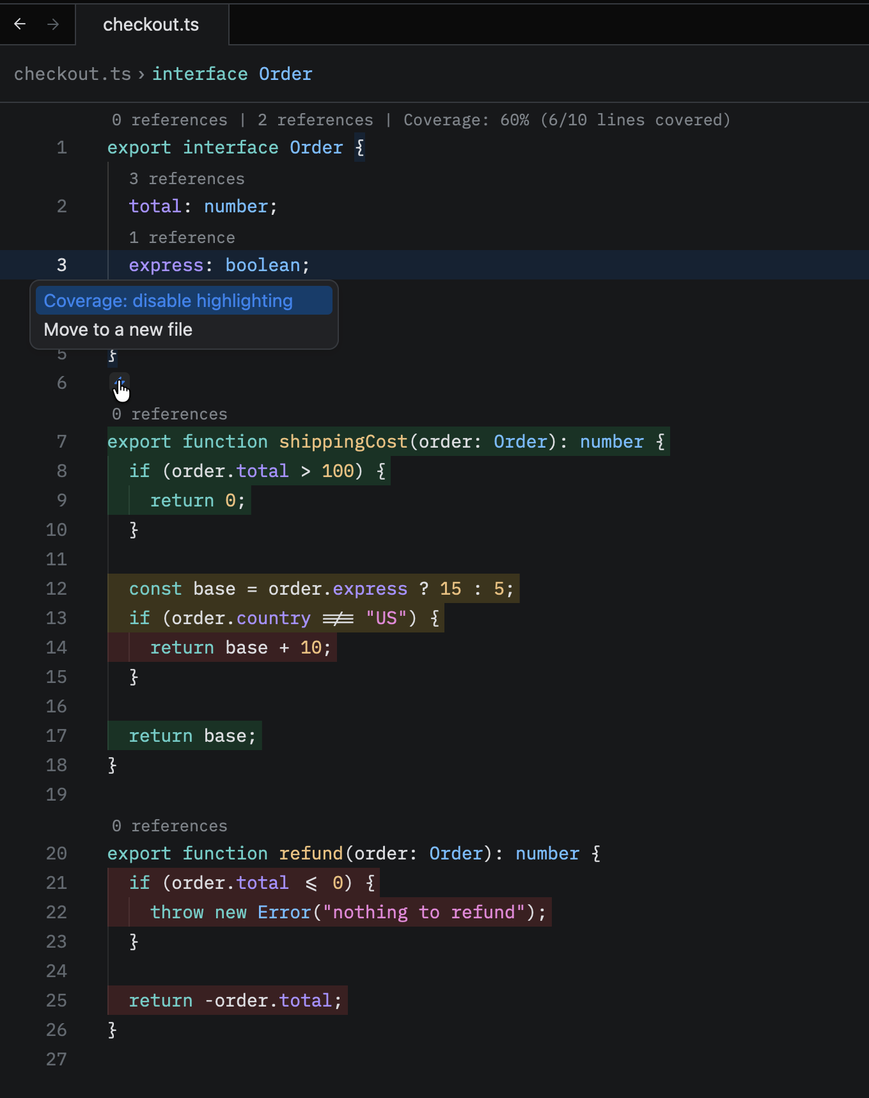The image size is (869, 1098).
Task: Click 'throw' keyword on line 22
Action: (177, 913)
